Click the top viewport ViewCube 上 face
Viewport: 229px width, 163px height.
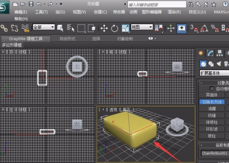(77, 67)
